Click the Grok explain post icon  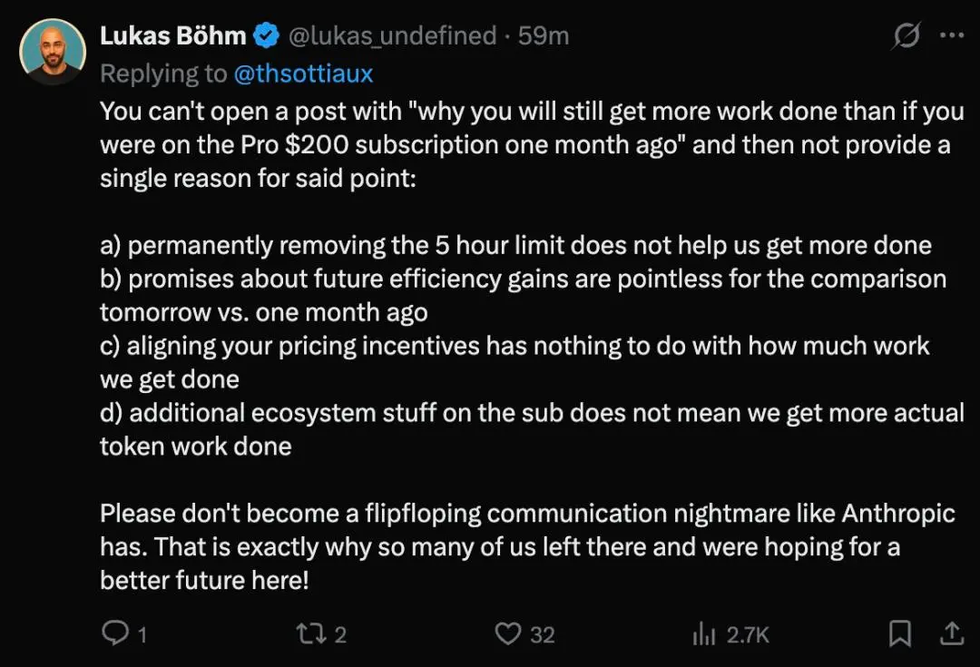tap(906, 35)
